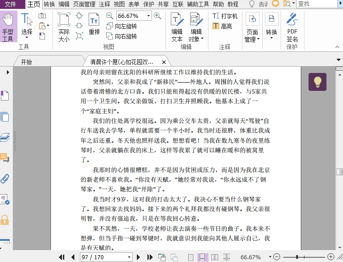Go to the last page
Screen dimensions: 343x262
150,257
